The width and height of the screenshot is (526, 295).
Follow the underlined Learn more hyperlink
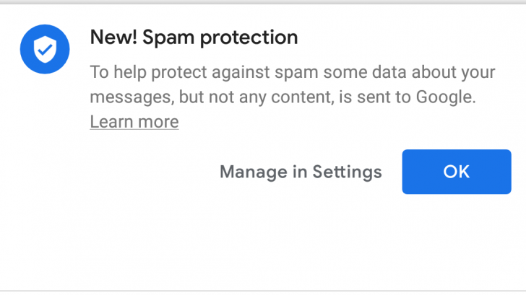(134, 121)
